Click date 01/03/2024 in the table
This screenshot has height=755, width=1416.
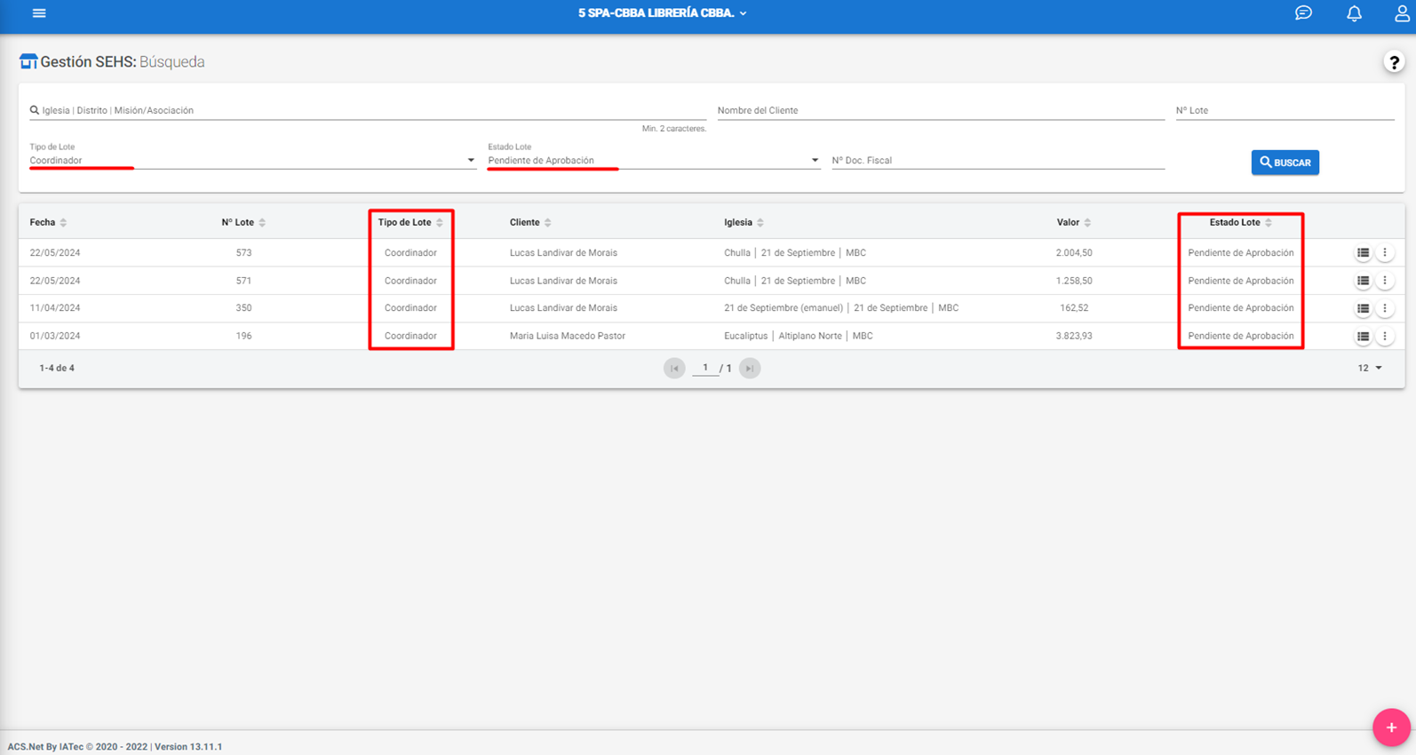[55, 336]
